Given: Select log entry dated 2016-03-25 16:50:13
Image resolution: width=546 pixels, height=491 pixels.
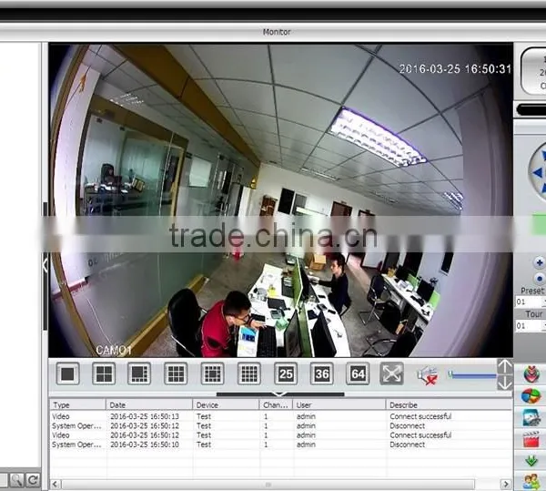Looking at the screenshot, I should tap(280, 416).
